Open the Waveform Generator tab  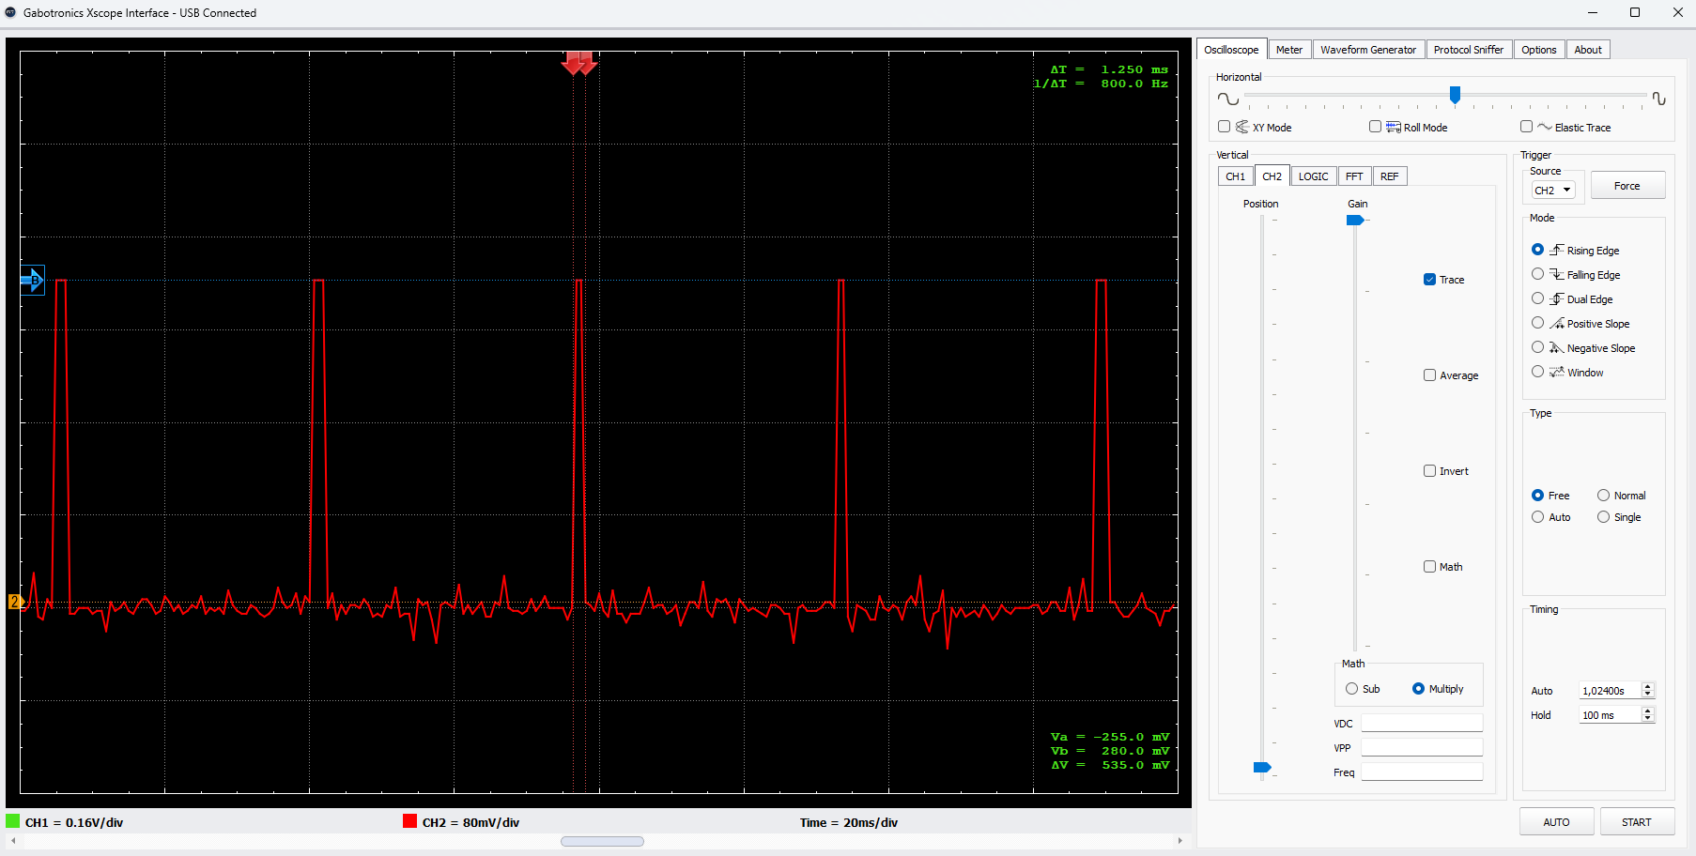[x=1368, y=50]
